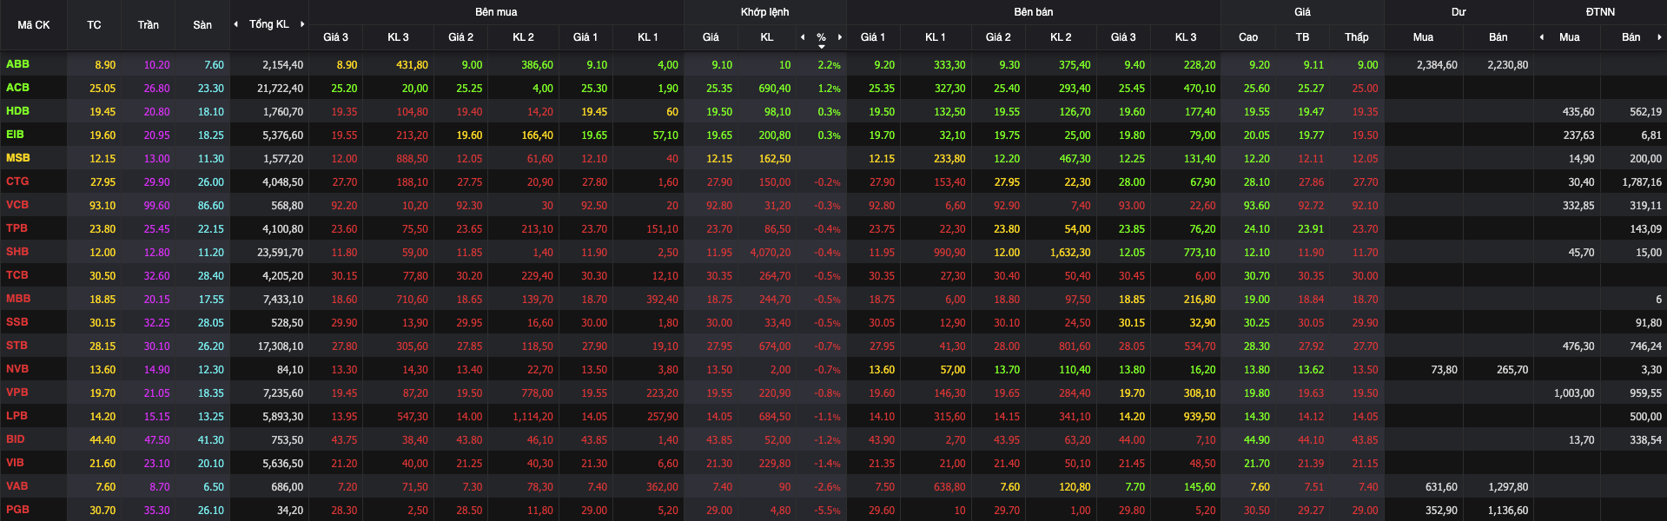Click the % column header in Khớp lệnh
1667x521 pixels.
821,37
